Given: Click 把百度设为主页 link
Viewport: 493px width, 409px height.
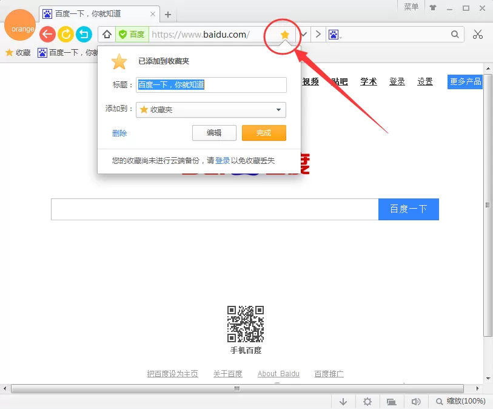Looking at the screenshot, I should coord(173,374).
